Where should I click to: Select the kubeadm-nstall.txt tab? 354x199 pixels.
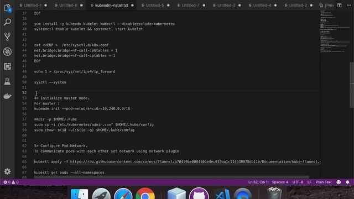tap(112, 5)
